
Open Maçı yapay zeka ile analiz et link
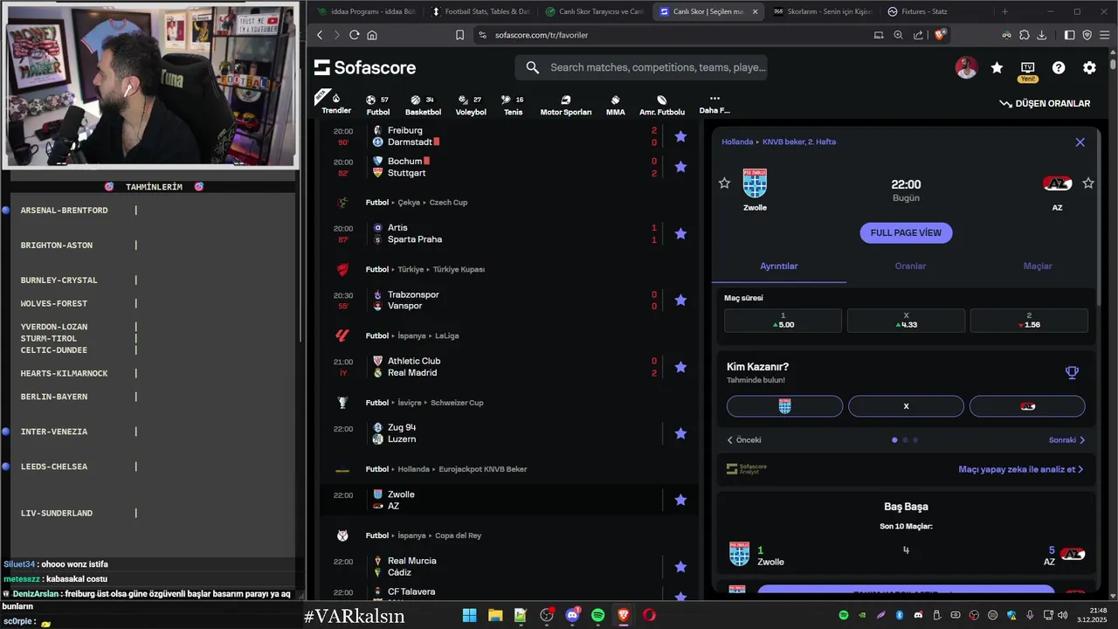coord(1020,469)
